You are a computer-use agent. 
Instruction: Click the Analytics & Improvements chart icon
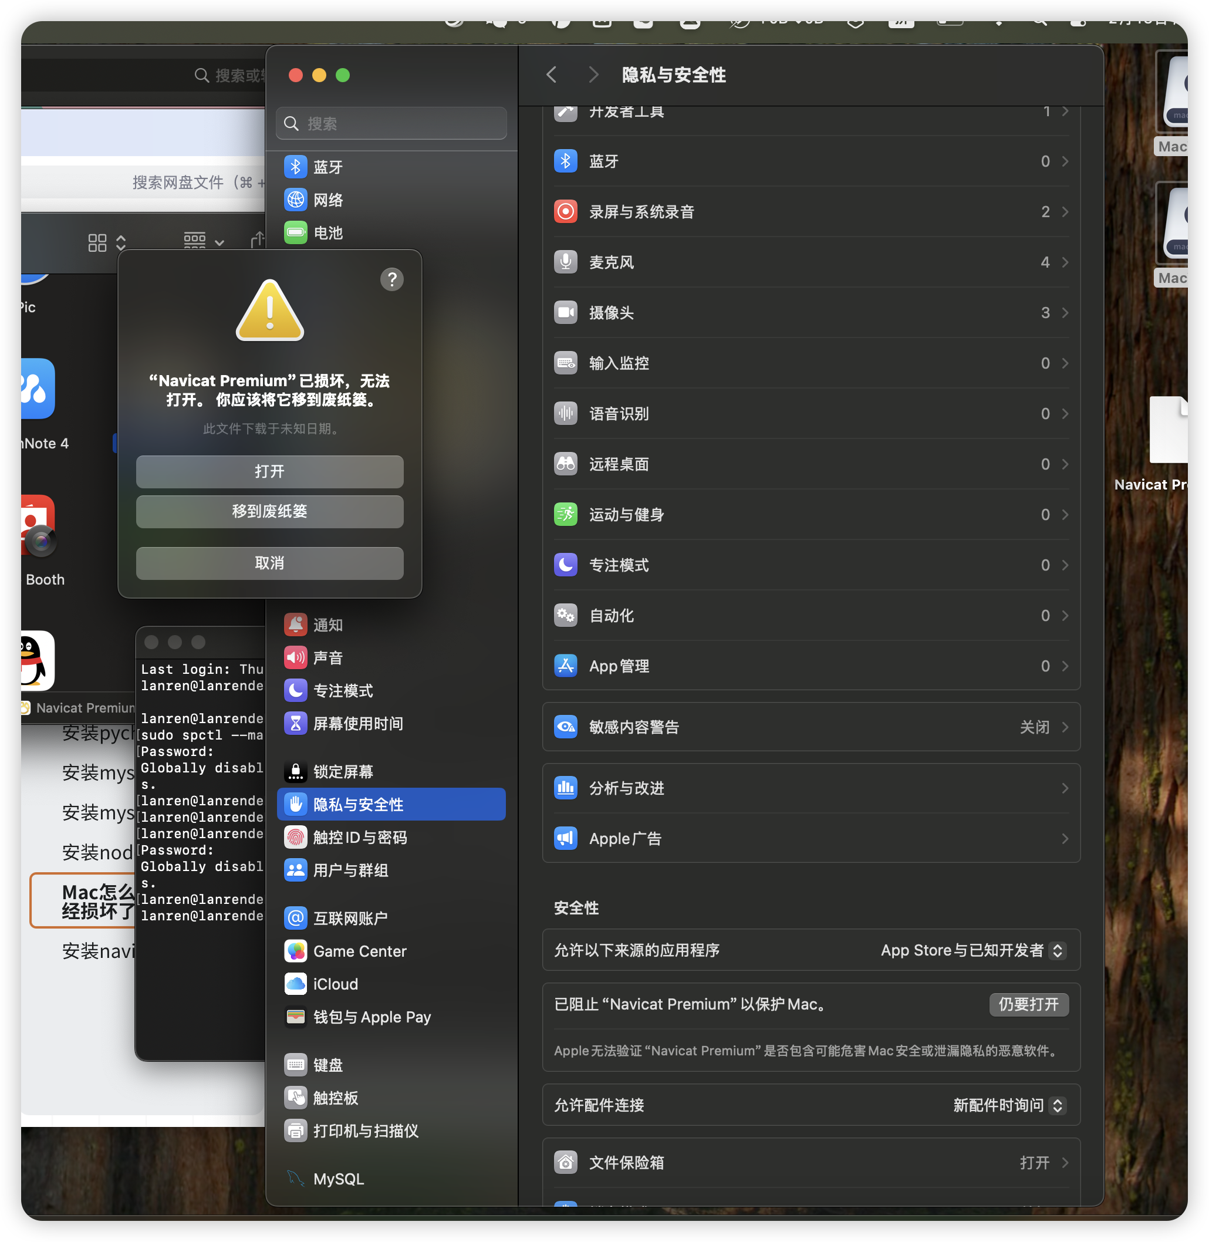click(x=565, y=788)
